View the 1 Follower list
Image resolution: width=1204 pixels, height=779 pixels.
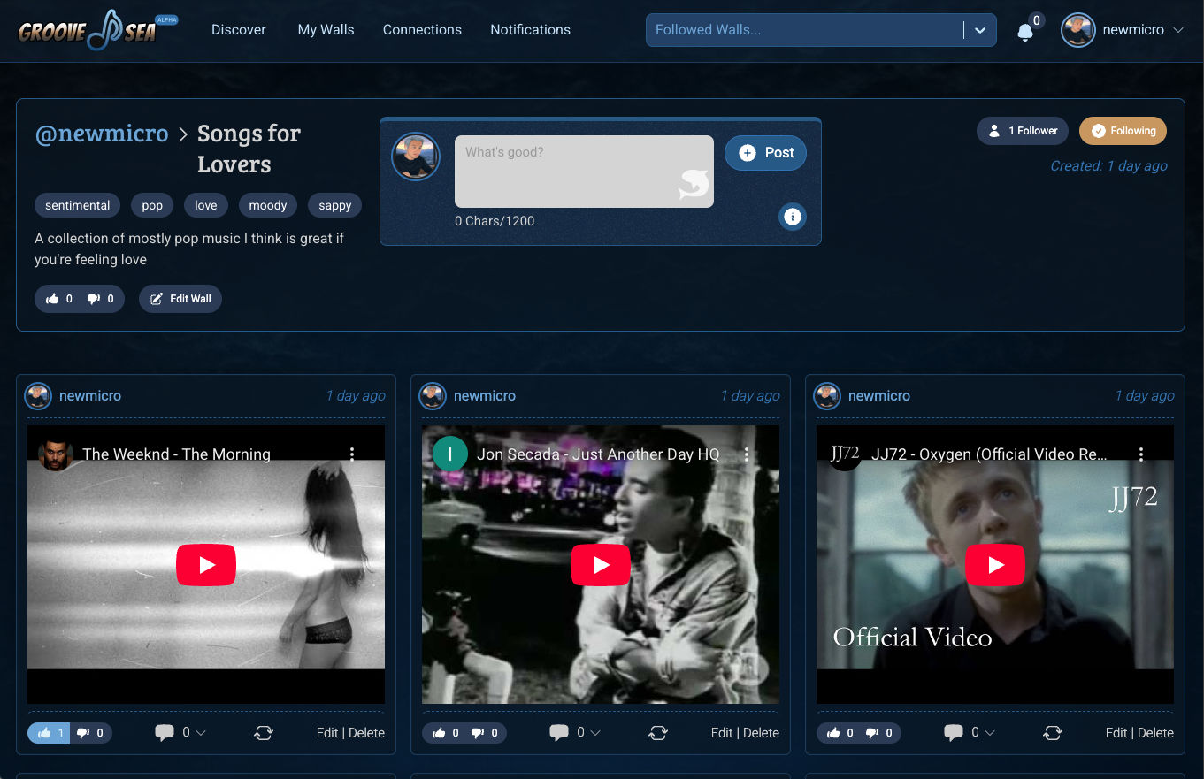coord(1023,131)
